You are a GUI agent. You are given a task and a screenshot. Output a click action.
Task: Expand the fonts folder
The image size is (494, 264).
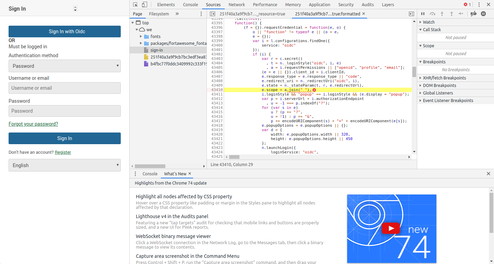[x=141, y=36]
